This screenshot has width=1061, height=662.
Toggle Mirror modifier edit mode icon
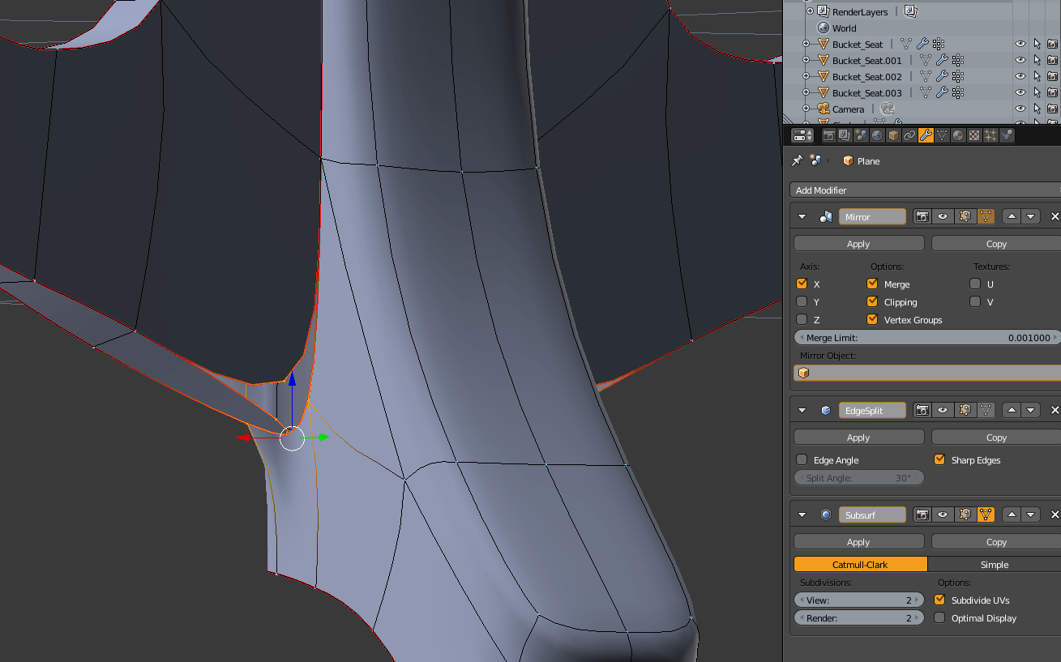tap(965, 216)
